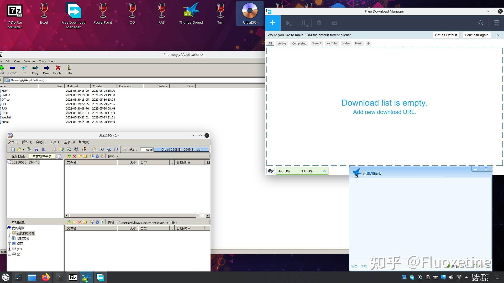Viewport: 504px width, 283px height.
Task: Click the red X delete icon in UltraISO local toolbar
Action: tap(80, 222)
